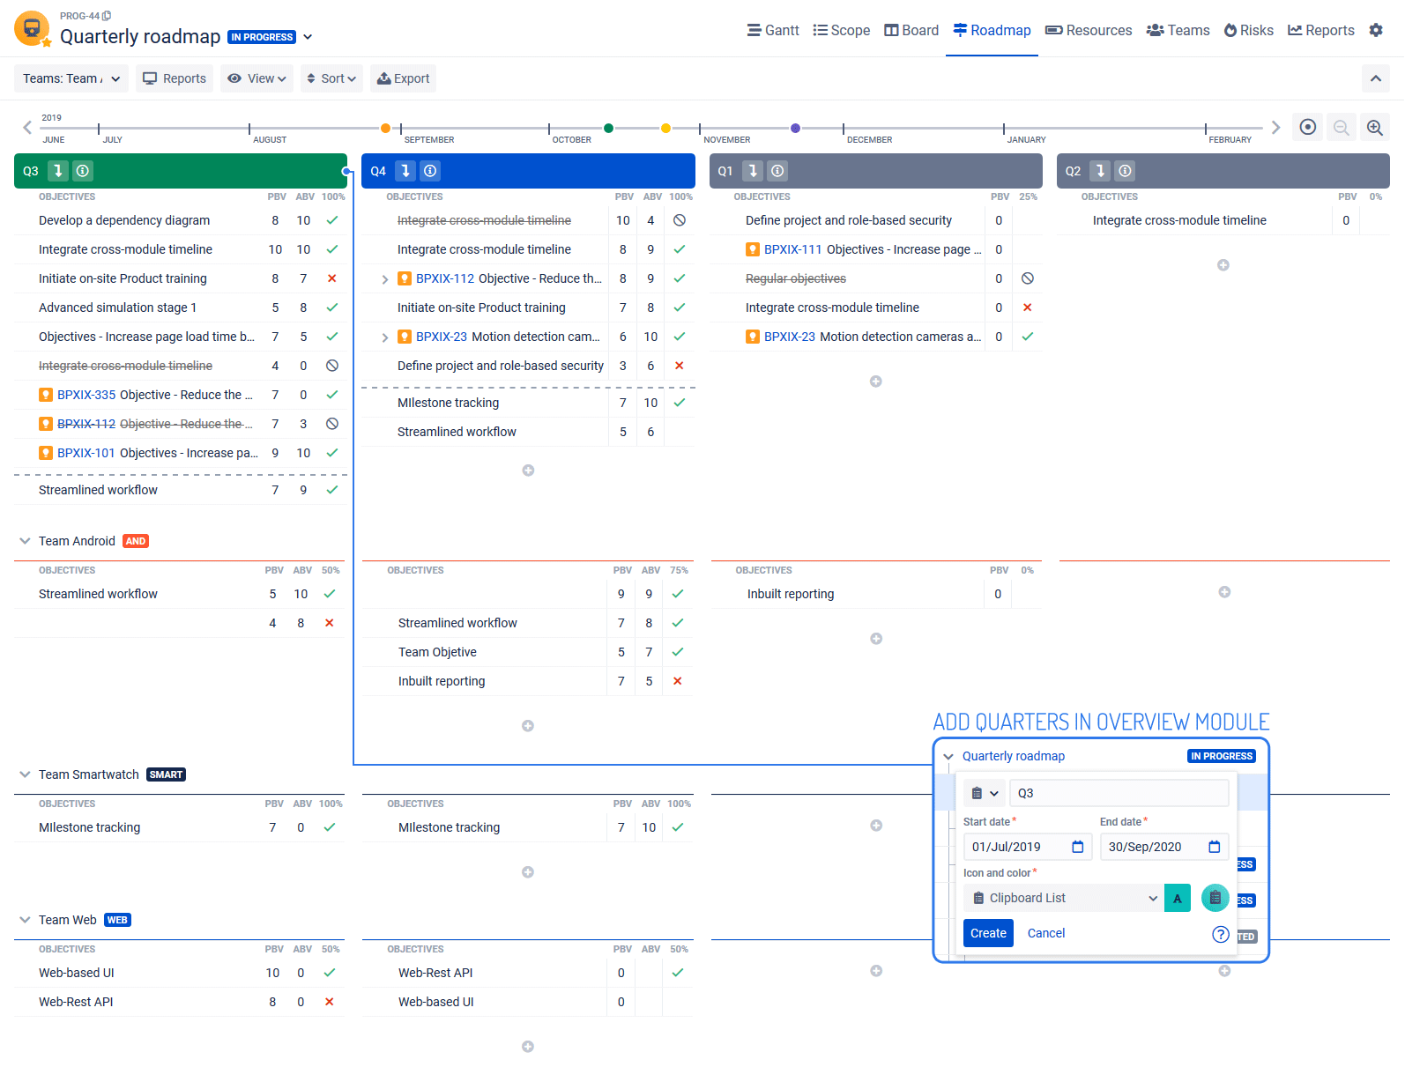Screen dimensions: 1405x1067
Task: Toggle the View eye menu
Action: [256, 78]
